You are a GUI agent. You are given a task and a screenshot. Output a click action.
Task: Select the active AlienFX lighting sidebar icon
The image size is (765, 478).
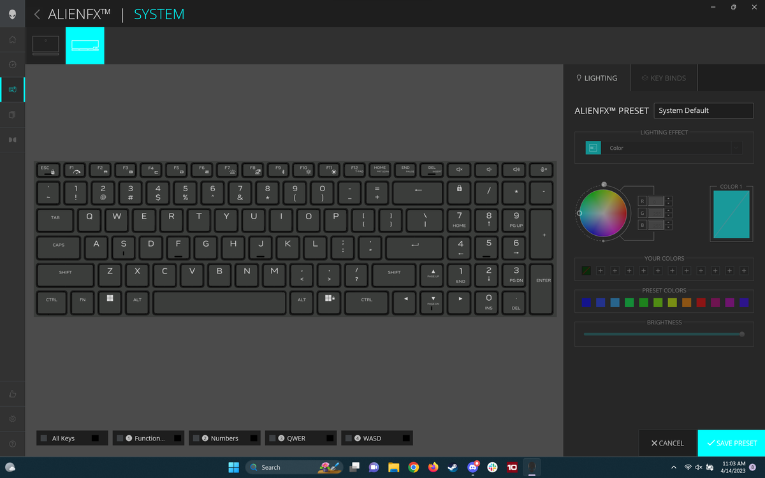pos(12,90)
